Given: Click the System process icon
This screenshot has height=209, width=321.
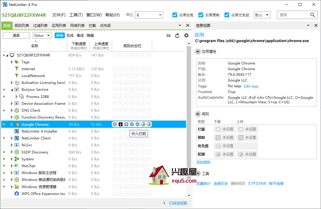Looking at the screenshot, I should pyautogui.click(x=17, y=159).
